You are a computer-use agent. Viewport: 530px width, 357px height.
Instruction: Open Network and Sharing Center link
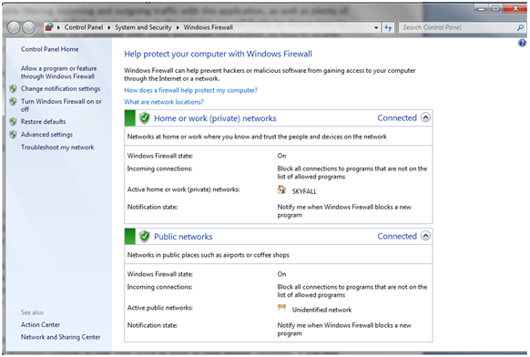pos(60,337)
